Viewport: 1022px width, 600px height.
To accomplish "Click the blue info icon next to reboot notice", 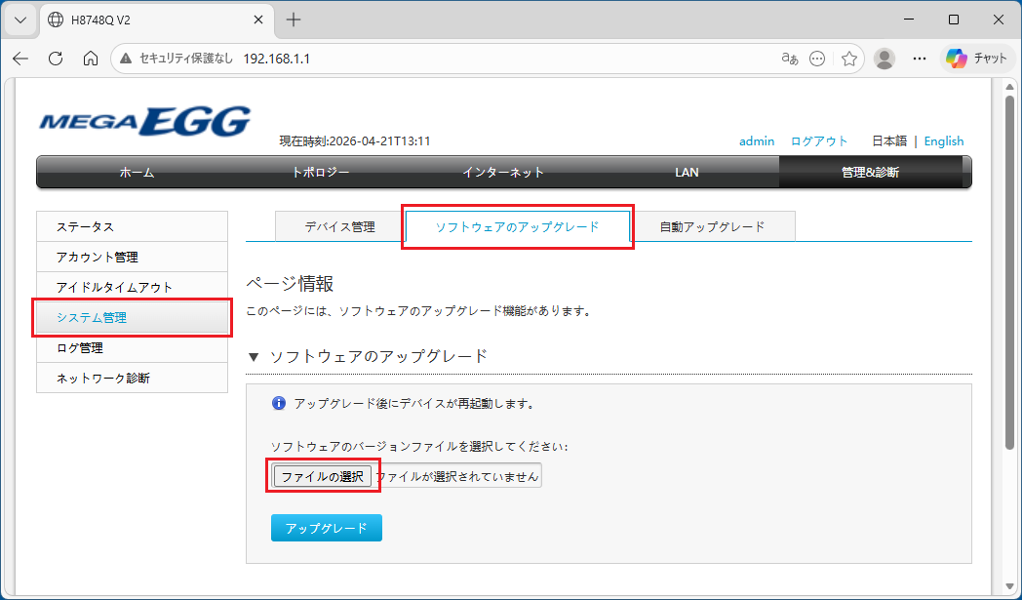I will (x=278, y=403).
